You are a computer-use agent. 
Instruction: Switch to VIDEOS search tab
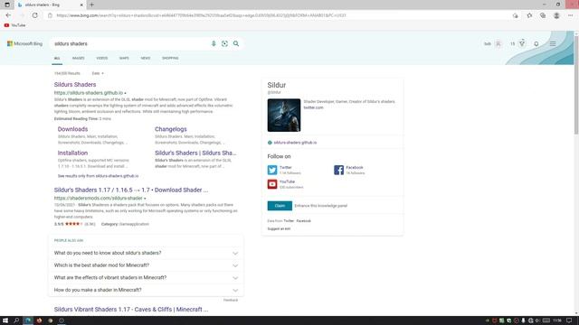pyautogui.click(x=102, y=58)
